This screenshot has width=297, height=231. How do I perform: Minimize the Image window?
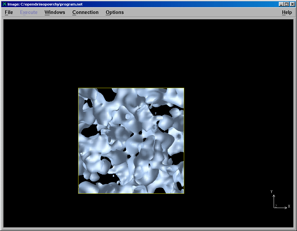point(281,4)
